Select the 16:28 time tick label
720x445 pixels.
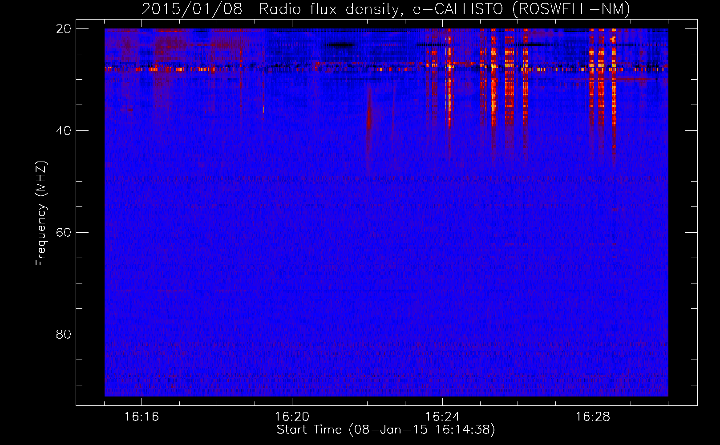tap(593, 417)
